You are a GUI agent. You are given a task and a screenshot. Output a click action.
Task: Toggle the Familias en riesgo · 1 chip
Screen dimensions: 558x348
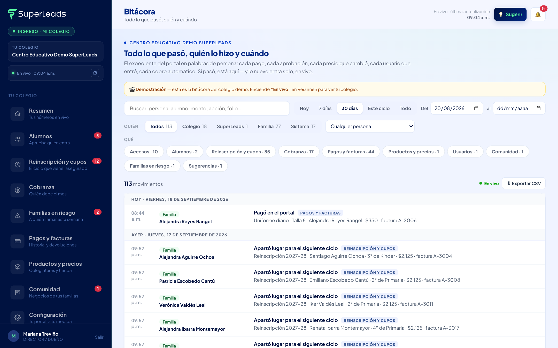152,166
